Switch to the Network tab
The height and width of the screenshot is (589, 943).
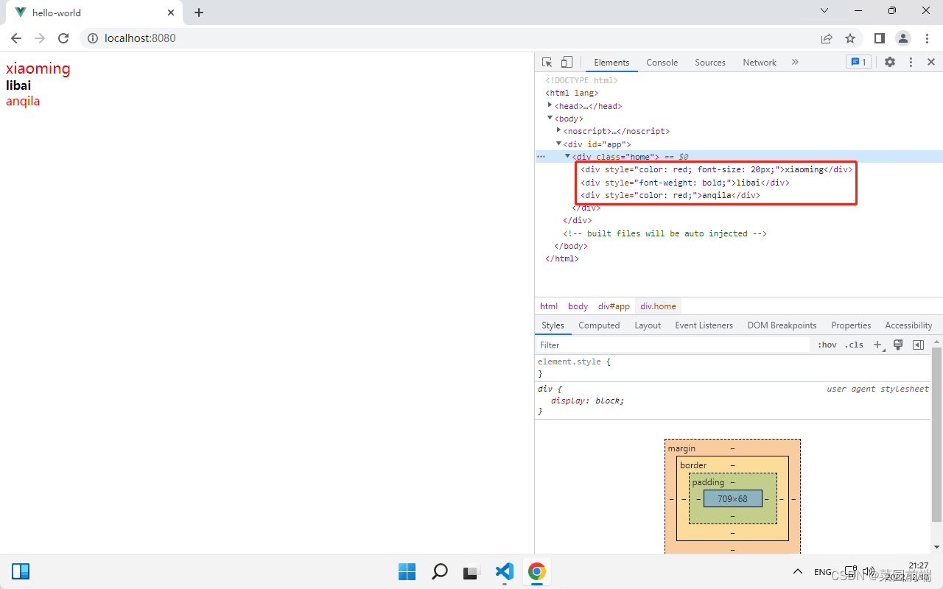click(760, 63)
